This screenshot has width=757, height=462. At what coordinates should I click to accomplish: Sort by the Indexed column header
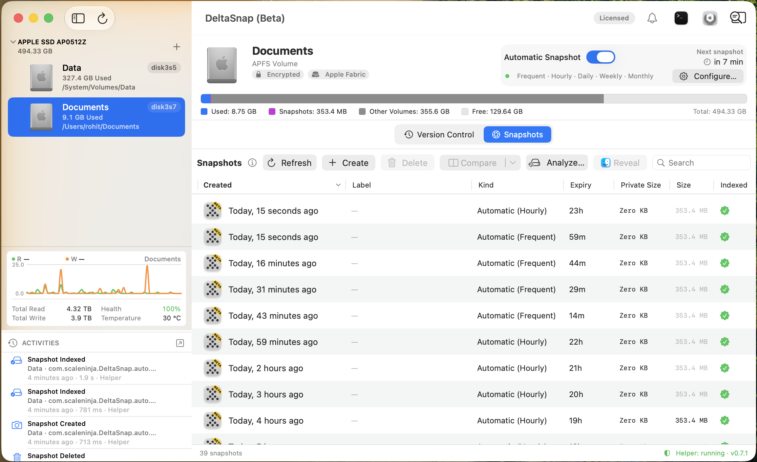pyautogui.click(x=734, y=185)
